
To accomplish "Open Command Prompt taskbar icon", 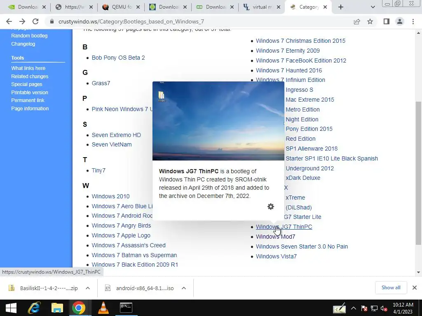I will (x=126, y=308).
